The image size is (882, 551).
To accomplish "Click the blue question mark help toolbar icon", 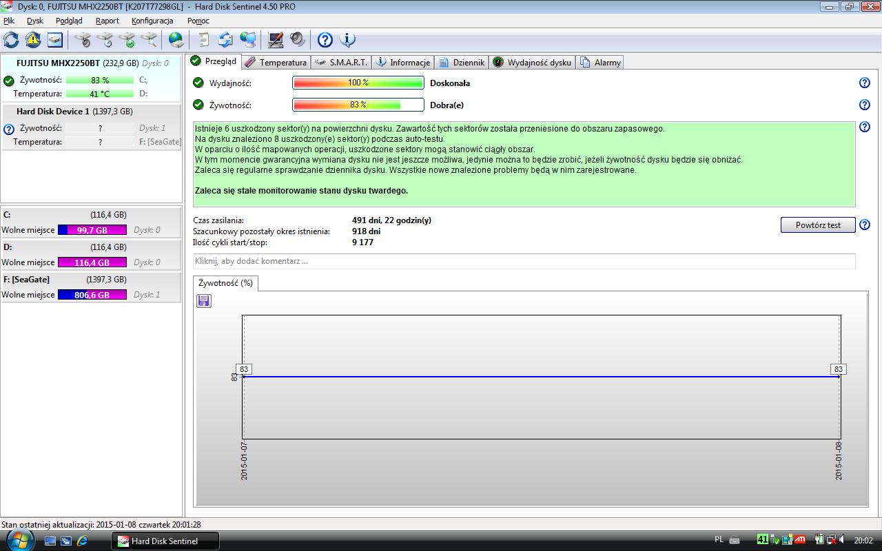I will (325, 40).
